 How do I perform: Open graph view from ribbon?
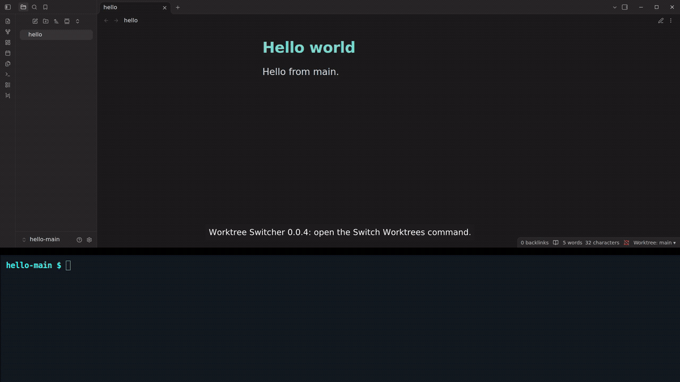(x=7, y=32)
